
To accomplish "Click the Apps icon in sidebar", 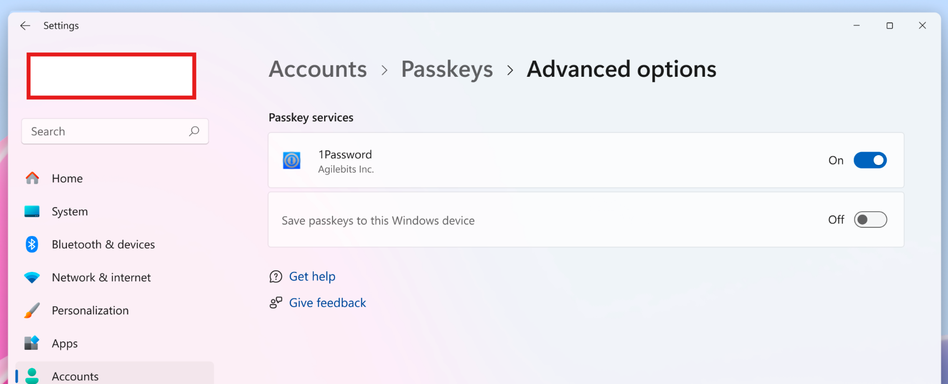I will [x=32, y=343].
